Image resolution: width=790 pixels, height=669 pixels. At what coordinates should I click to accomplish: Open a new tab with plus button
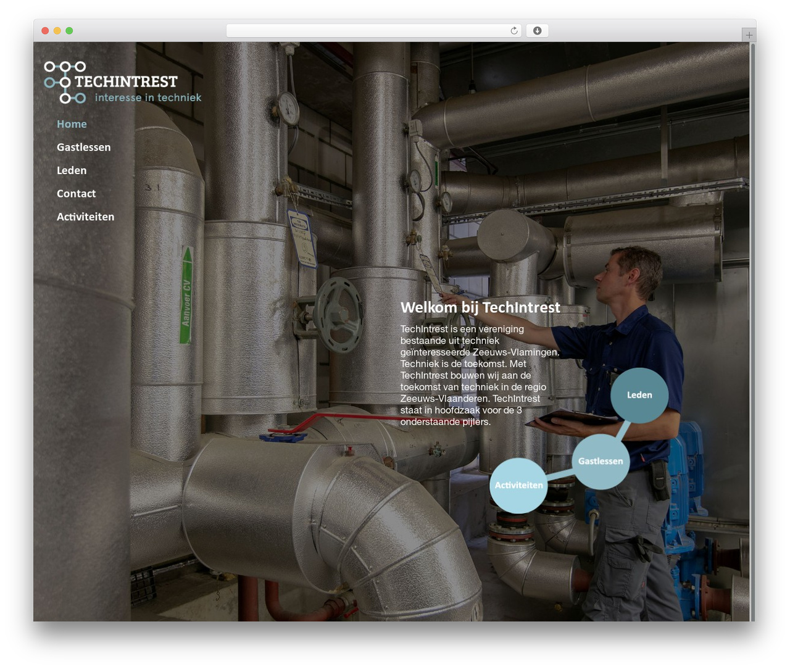749,35
